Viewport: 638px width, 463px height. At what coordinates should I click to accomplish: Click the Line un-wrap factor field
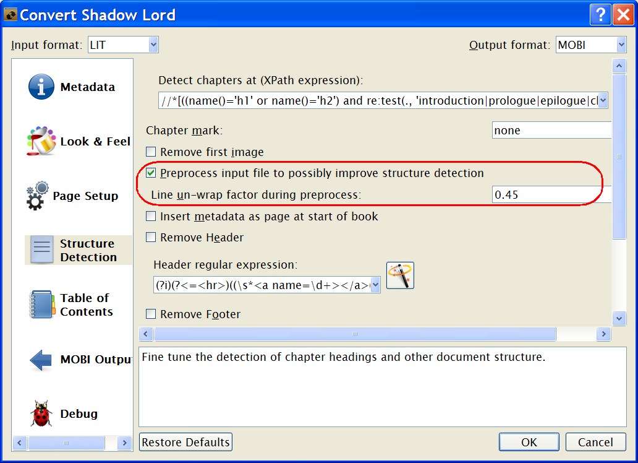coord(551,195)
